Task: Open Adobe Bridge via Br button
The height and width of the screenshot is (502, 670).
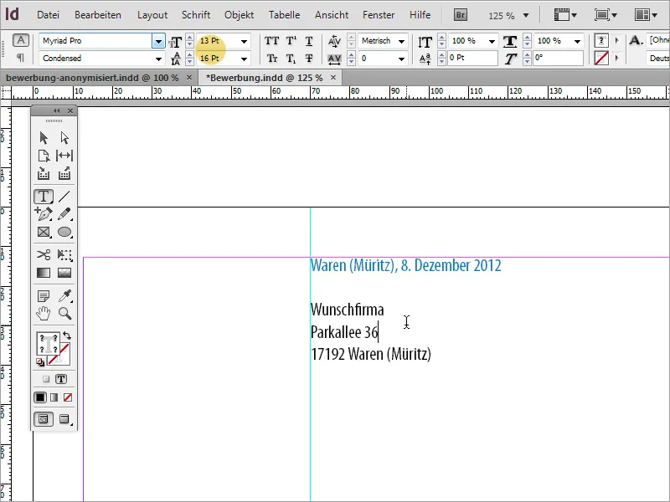Action: [460, 15]
